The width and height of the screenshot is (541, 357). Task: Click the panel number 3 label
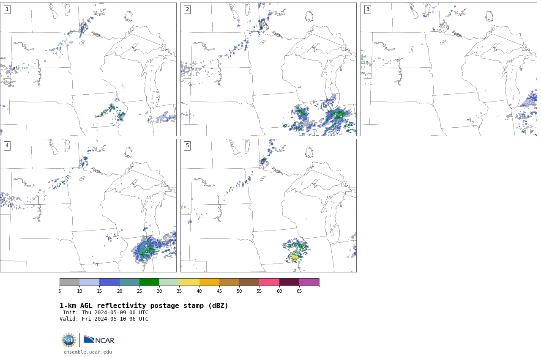click(367, 9)
